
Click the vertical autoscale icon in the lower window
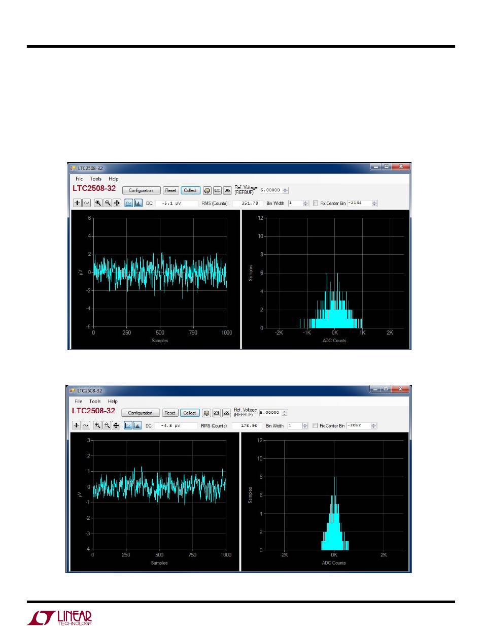[x=77, y=425]
